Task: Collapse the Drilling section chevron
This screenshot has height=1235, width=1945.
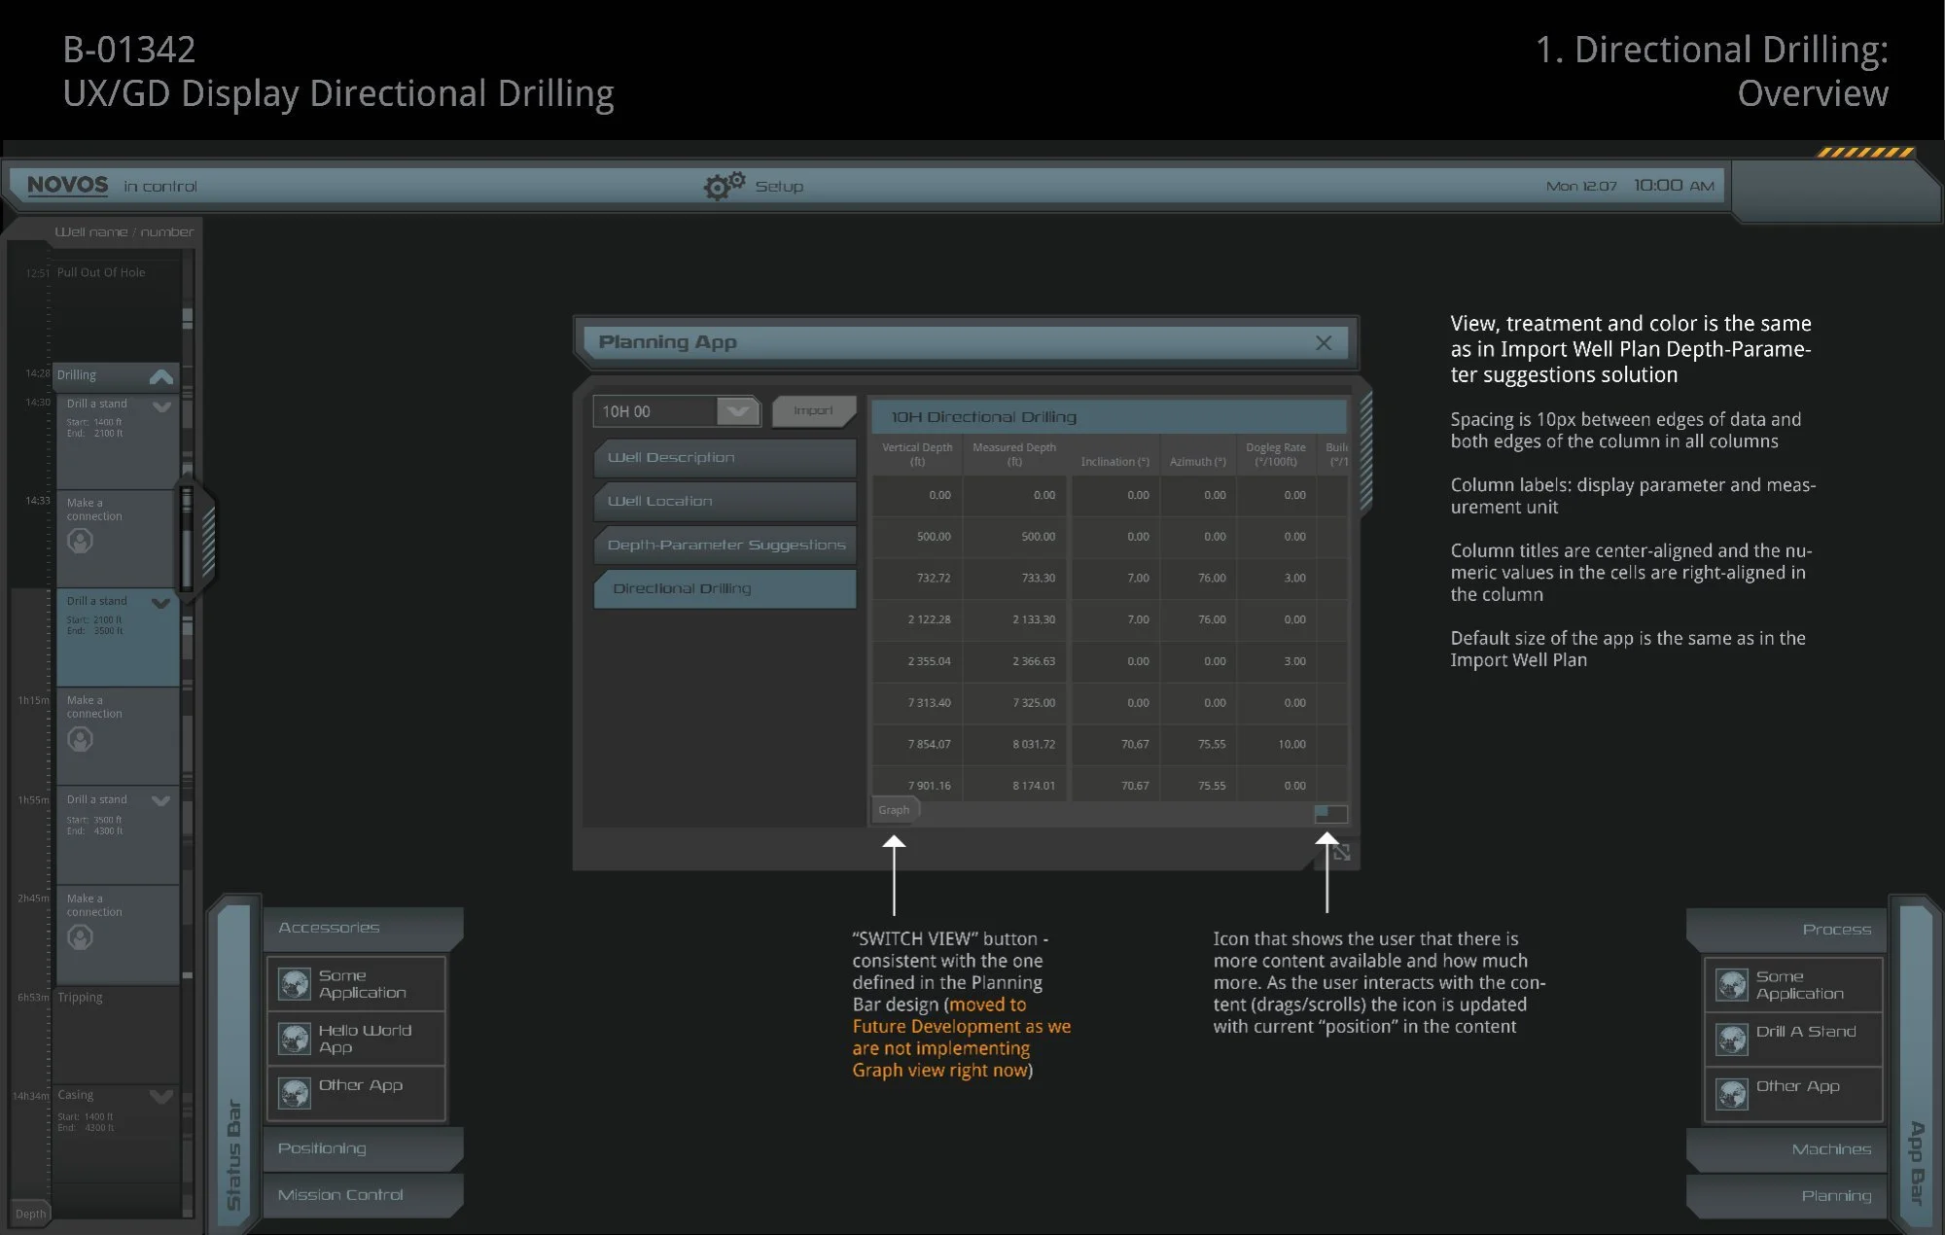Action: [161, 376]
